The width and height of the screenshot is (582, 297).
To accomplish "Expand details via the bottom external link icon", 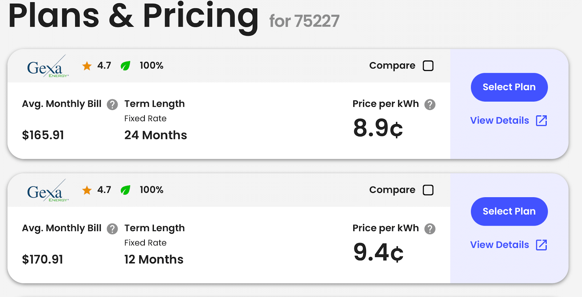I will coord(542,245).
